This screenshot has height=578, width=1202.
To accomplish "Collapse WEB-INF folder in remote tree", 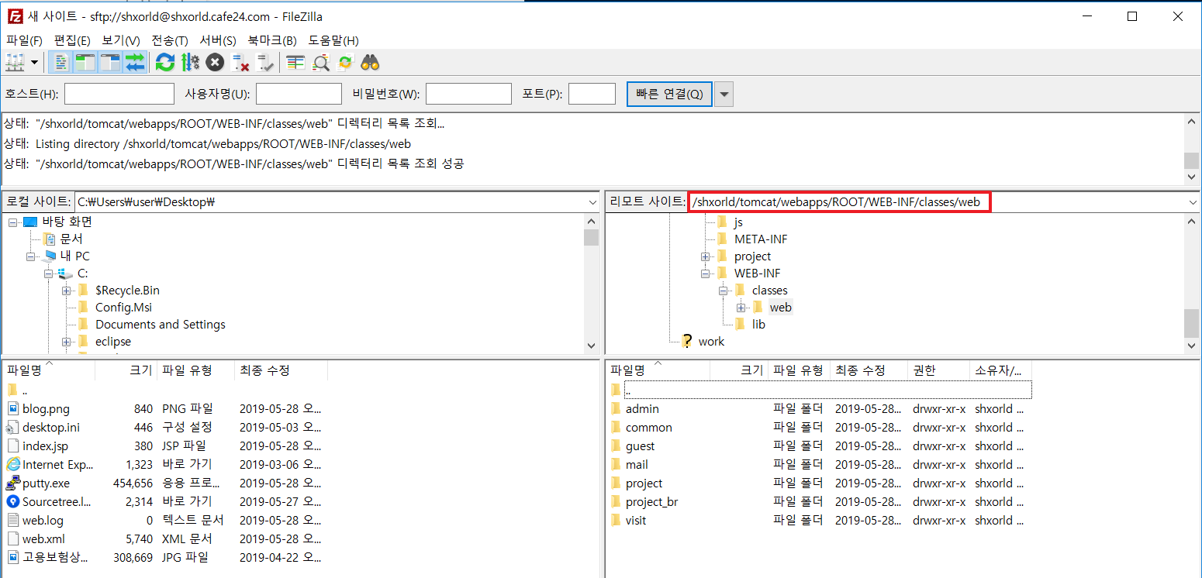I will click(x=705, y=274).
